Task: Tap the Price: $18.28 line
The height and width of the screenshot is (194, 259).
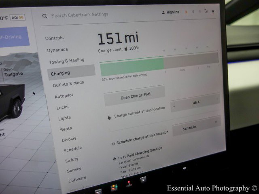Action: click(x=129, y=166)
